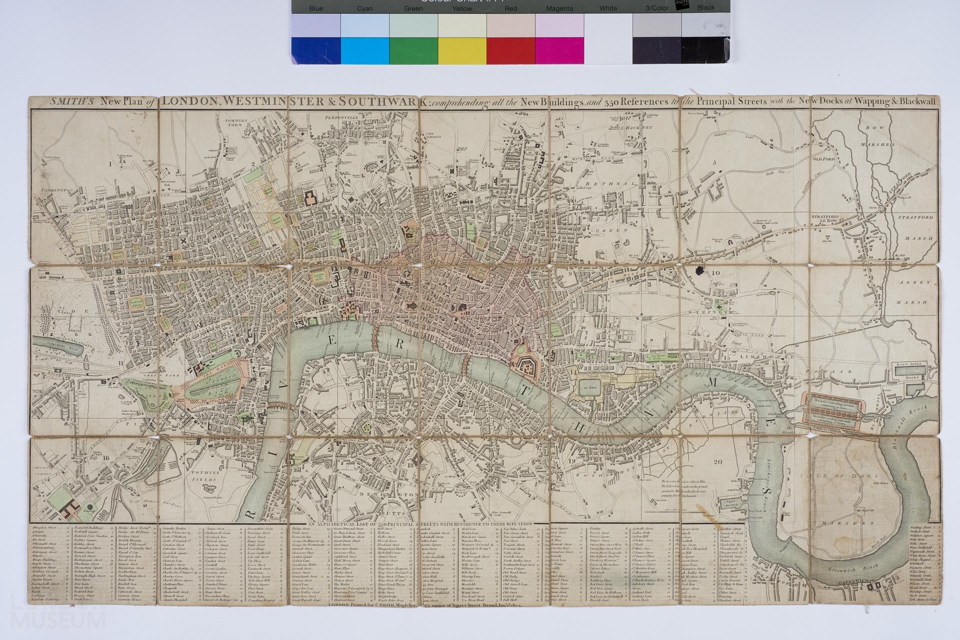This screenshot has height=640, width=960.
Task: Click the dark blue swatch on colour chart
Action: point(316,50)
